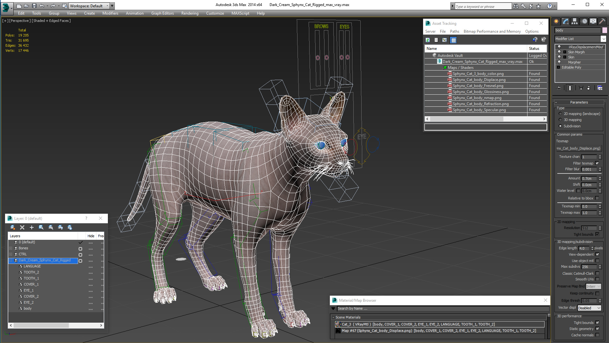Click Make Unique modifier icon
This screenshot has height=343, width=609.
click(x=581, y=88)
